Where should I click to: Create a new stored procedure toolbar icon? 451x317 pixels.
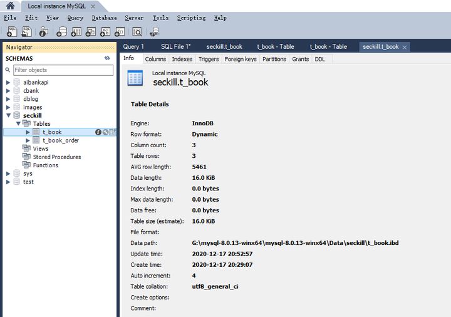(x=105, y=32)
